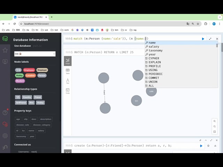This screenshot has width=223, height=167.
Task: Switch result view to Table
Action: tap(68, 71)
